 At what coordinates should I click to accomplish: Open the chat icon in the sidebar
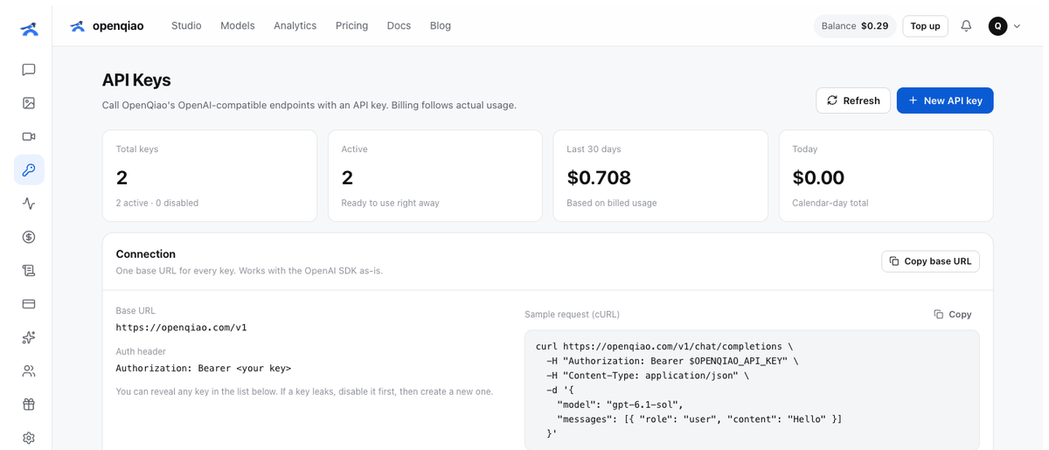coord(29,70)
